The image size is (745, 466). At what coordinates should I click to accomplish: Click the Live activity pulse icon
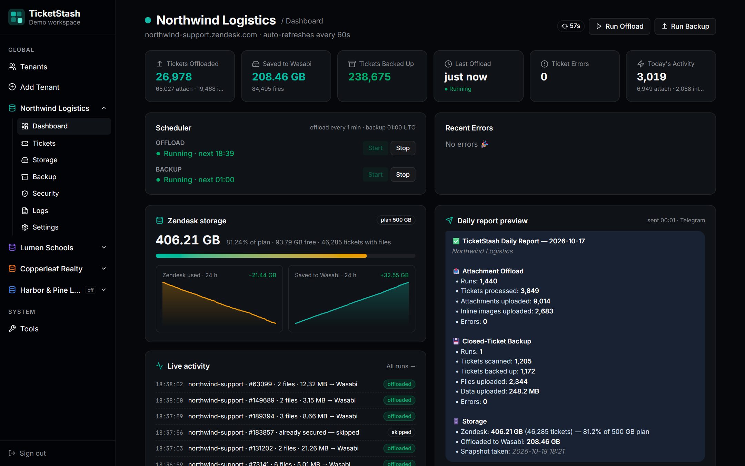tap(160, 366)
